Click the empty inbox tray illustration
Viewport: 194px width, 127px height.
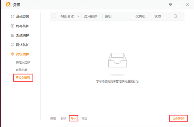(117, 60)
